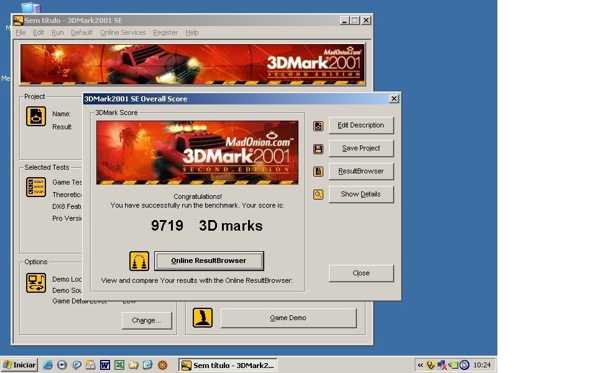Open the Default menu
595x373 pixels.
(x=81, y=32)
